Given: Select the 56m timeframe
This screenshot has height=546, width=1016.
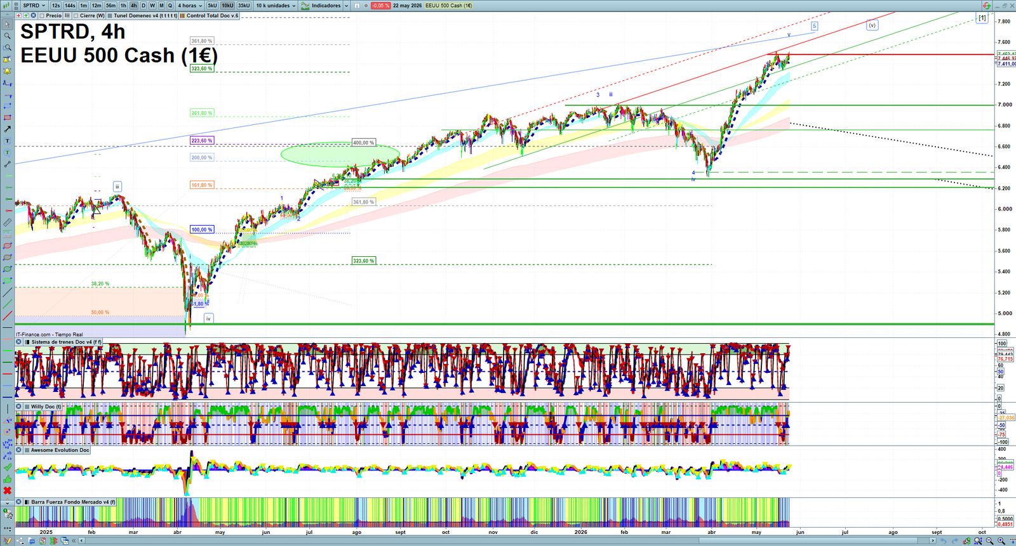Looking at the screenshot, I should click(111, 6).
